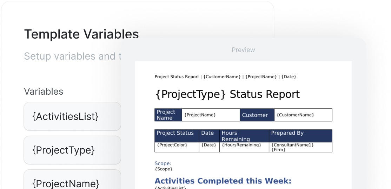Click the Customer header cell
This screenshot has height=189, width=391.
point(257,115)
